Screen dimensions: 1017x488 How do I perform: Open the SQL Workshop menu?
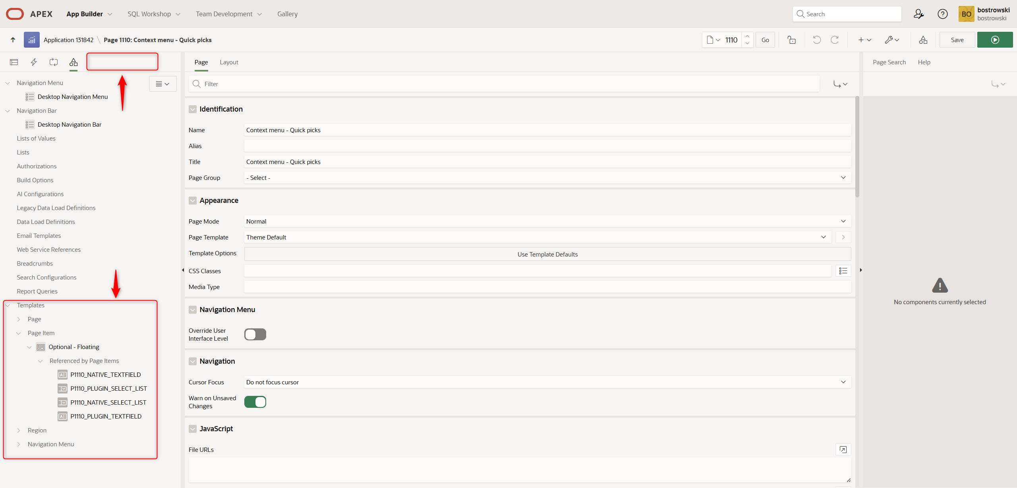pyautogui.click(x=153, y=14)
